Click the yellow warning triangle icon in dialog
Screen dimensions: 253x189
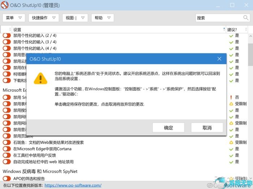pos(40,78)
